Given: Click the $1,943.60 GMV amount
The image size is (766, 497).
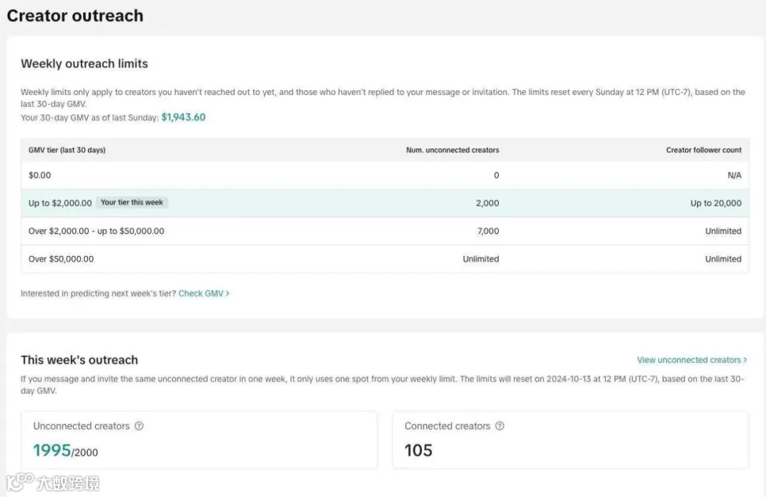Looking at the screenshot, I should (184, 117).
